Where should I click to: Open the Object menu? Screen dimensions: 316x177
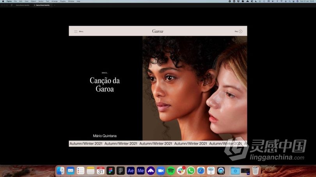coord(34,1)
